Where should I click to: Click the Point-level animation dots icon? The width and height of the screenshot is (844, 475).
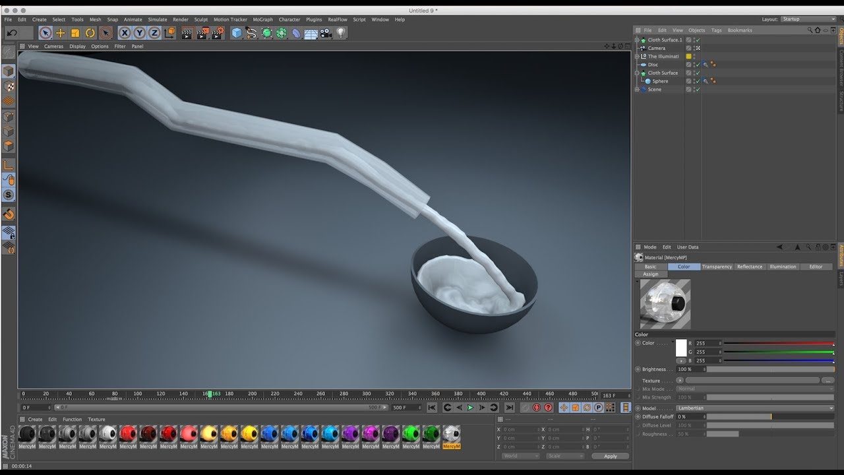(610, 408)
